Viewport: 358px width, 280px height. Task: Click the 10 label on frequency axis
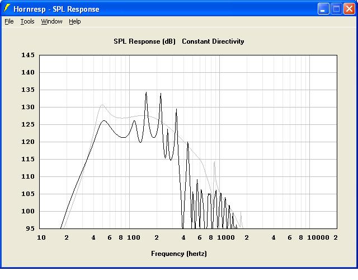tap(41, 237)
